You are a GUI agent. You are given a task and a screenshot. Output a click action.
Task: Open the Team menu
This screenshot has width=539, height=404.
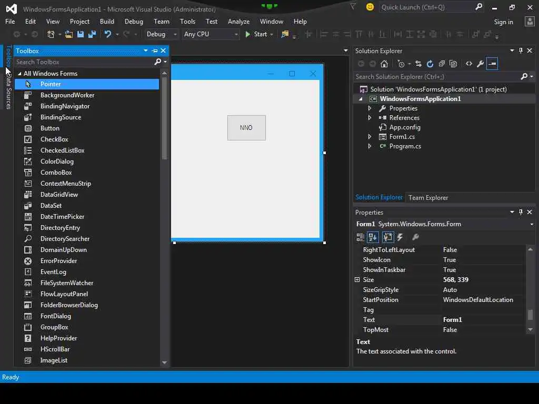[161, 21]
